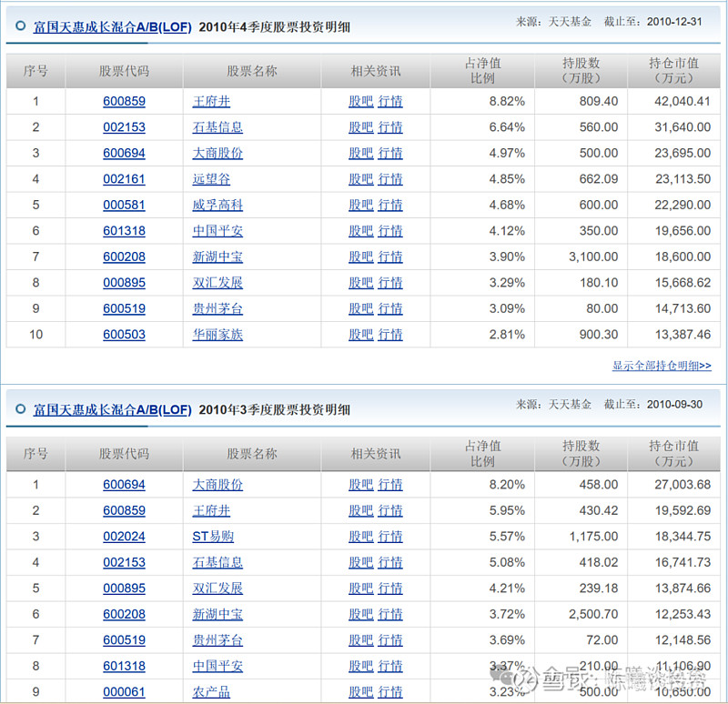728x704 pixels.
Task: Open stock code 002161
Action: click(124, 179)
